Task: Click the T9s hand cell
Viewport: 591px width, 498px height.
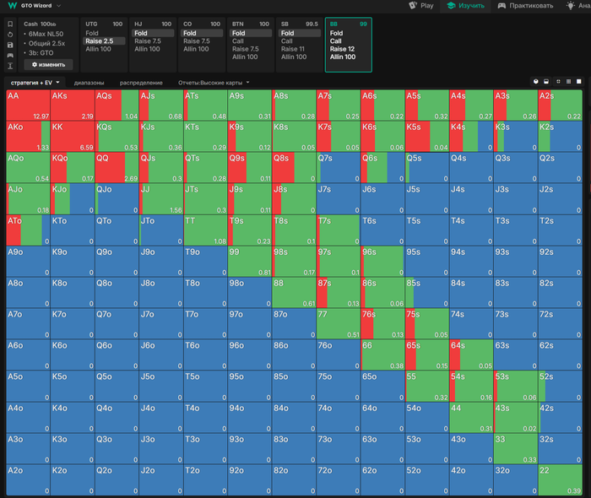Action: tap(250, 230)
